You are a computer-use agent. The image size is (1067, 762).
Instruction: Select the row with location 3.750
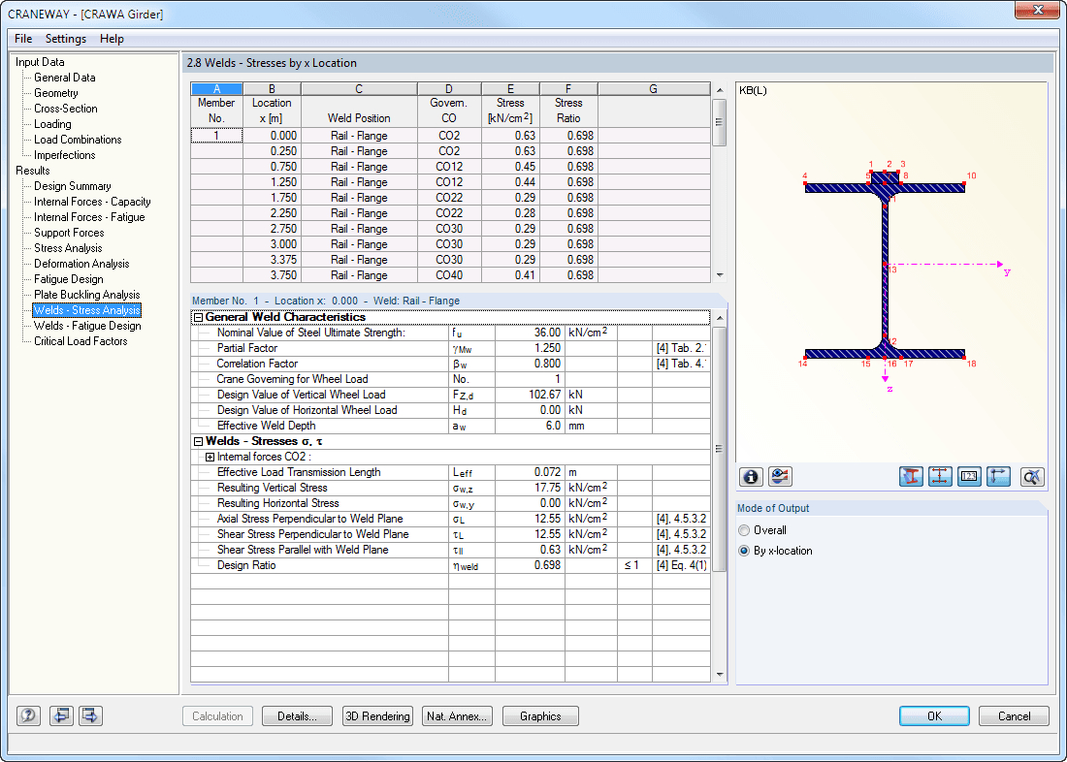450,275
